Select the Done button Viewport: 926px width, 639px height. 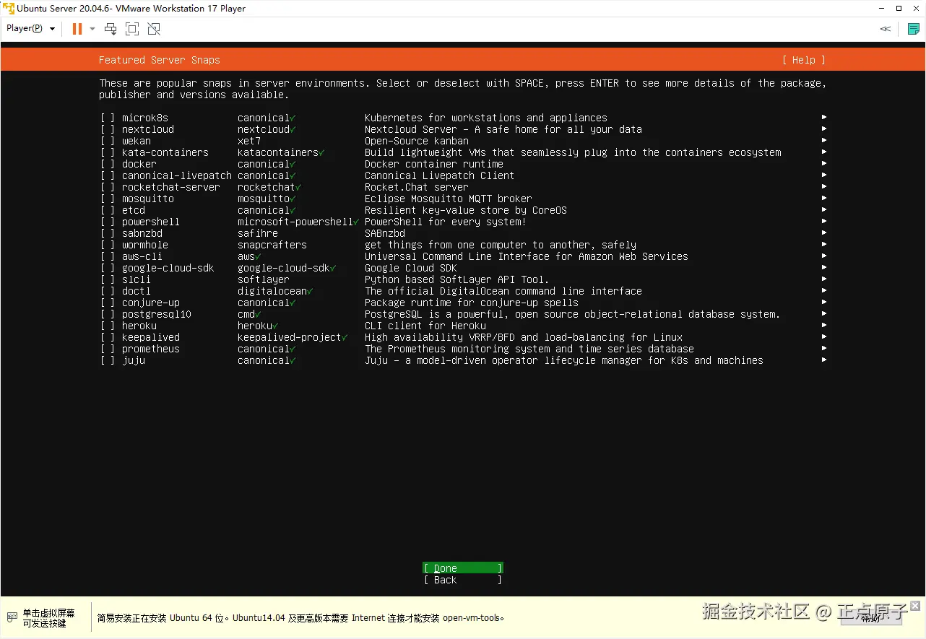pyautogui.click(x=462, y=568)
